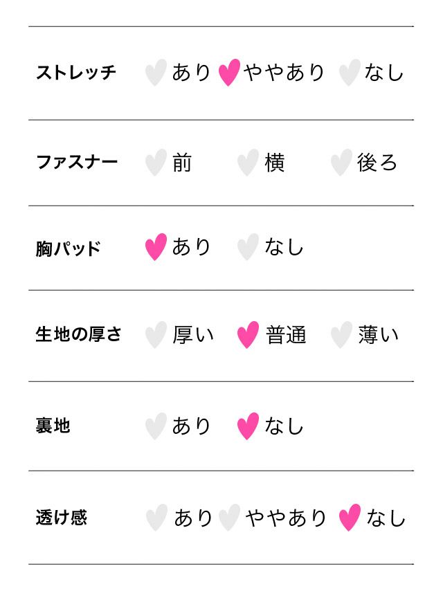Choose the heart for 生地の厚さ 厚い
The height and width of the screenshot is (591, 443).
(x=156, y=335)
